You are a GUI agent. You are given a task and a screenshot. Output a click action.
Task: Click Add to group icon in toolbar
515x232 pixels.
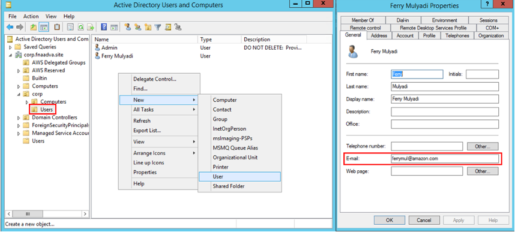tap(178, 27)
